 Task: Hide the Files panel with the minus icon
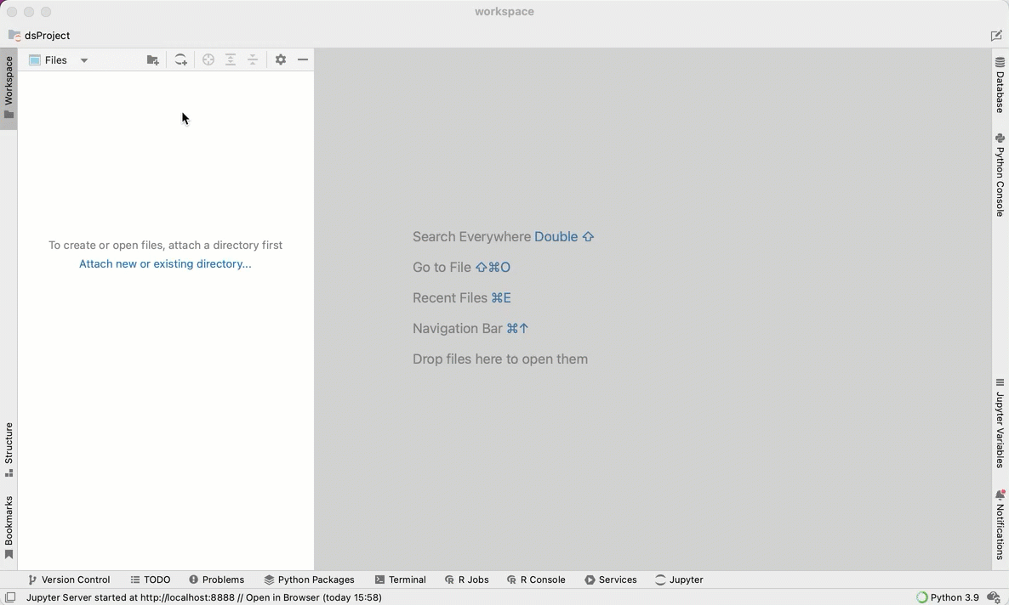302,59
